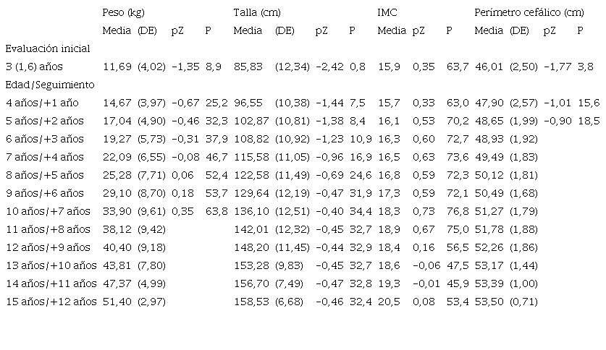The width and height of the screenshot is (606, 350).
Task: Select the 'Evaluación inicial' row label
Action: coord(47,48)
